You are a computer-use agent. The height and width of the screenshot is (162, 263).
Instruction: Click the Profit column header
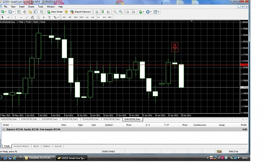[244, 125]
